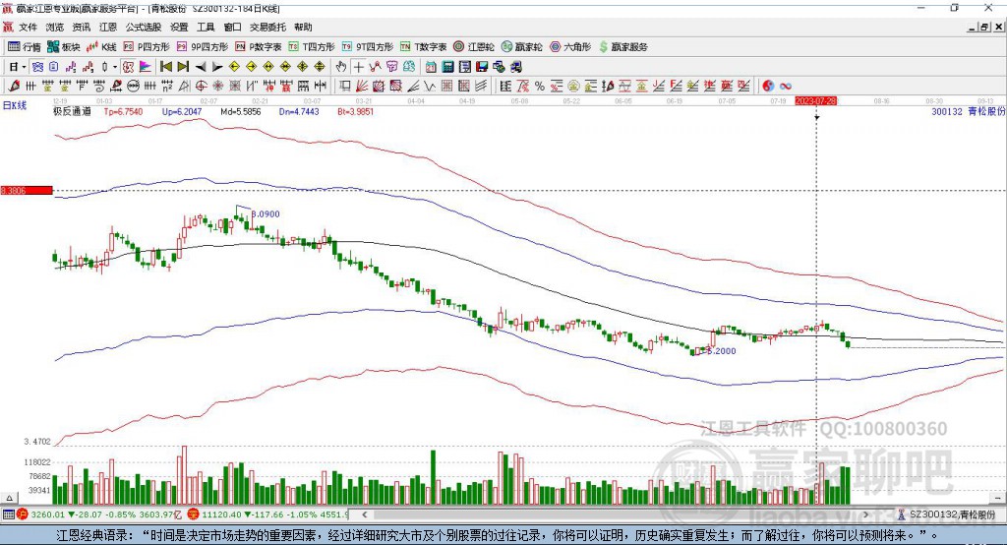Click the red 8.3806 price tag

click(27, 190)
